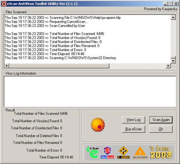Click the Buy eScan button

pyautogui.click(x=134, y=129)
